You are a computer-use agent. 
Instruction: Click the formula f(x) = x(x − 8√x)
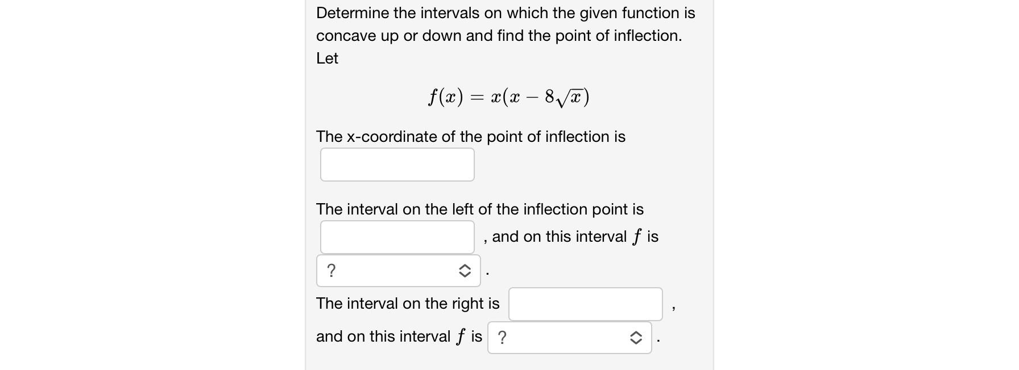pos(508,96)
